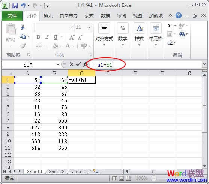Image resolution: width=209 pixels, height=184 pixels.
Task: Click the Redo arrow icon
Action: coord(35,6)
